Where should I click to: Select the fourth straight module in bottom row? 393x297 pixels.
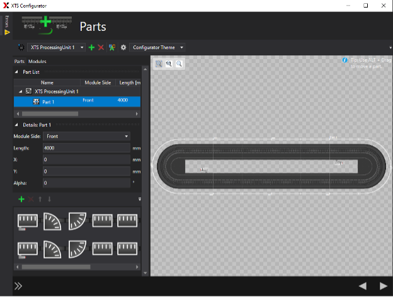point(103,249)
